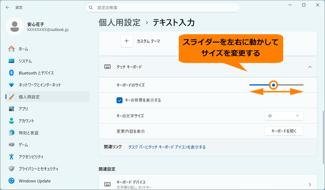Click the キーボード デバイス keyboard icon
This screenshot has width=325, height=190.
click(107, 184)
